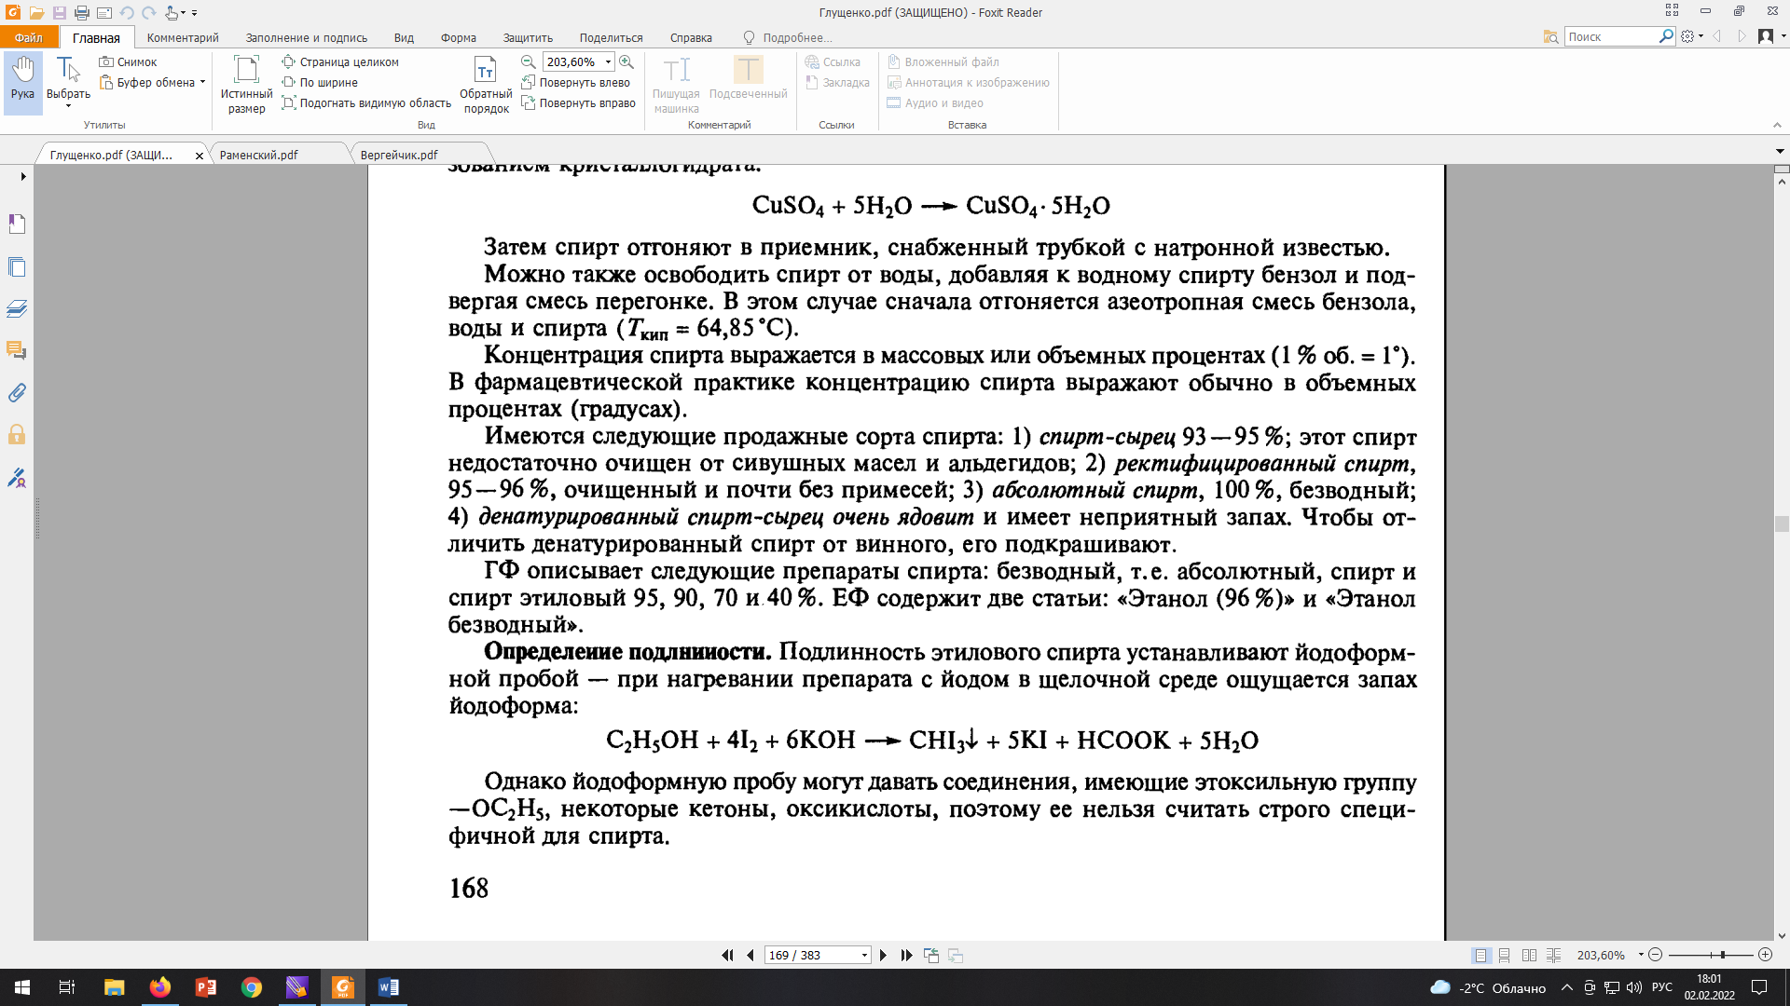This screenshot has height=1006, width=1790.
Task: Go to next page arrow
Action: click(x=883, y=955)
